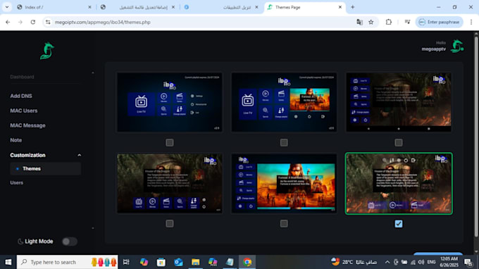Collapse the Customization section chevron

pos(80,155)
